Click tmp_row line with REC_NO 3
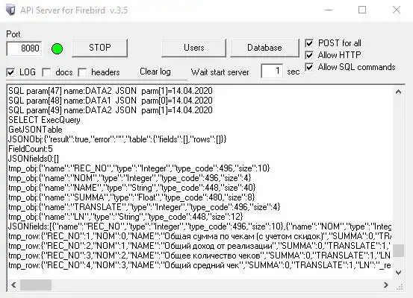Screen dimensions: 413x298 coord(199,256)
